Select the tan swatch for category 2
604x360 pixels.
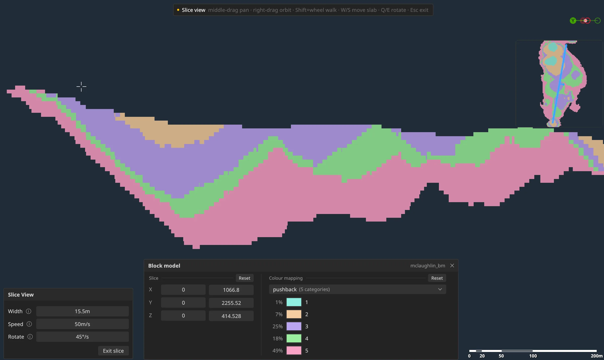coord(294,314)
